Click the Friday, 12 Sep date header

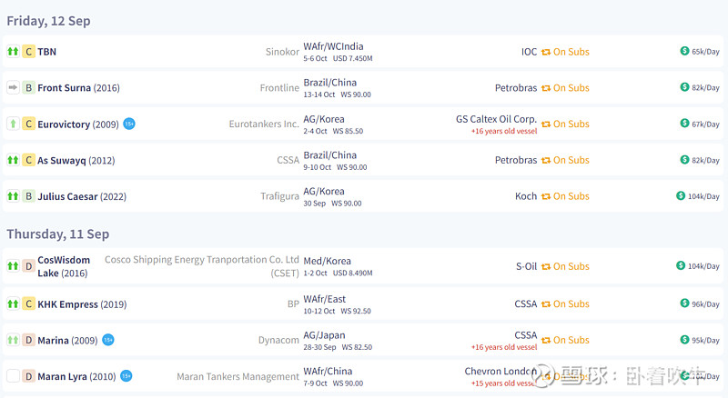[48, 21]
